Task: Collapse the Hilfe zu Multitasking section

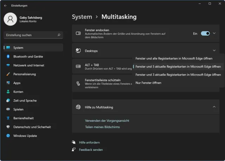Action: (214, 107)
